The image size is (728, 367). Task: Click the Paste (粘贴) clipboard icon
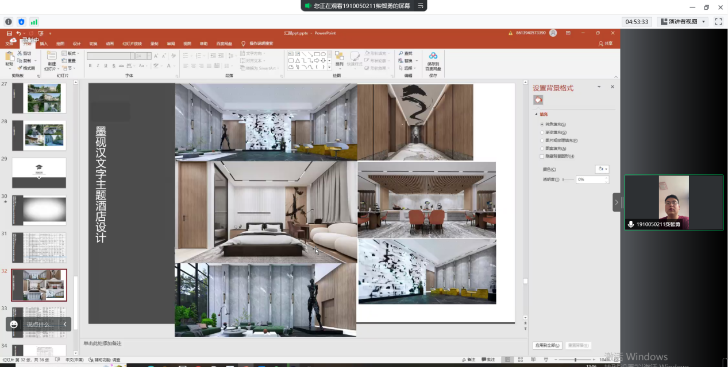9,56
